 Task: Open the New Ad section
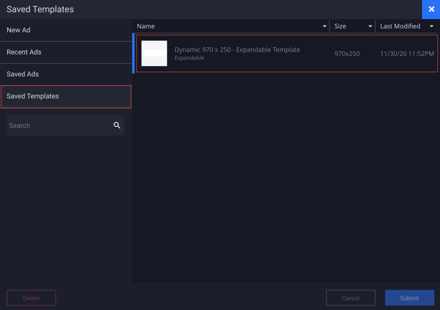pyautogui.click(x=66, y=30)
